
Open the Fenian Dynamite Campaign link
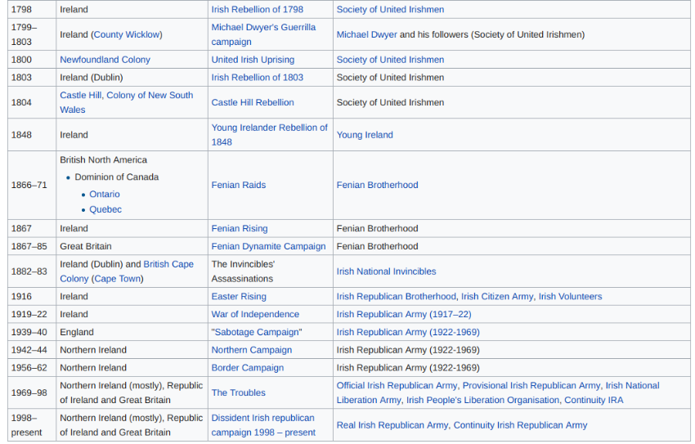(268, 246)
